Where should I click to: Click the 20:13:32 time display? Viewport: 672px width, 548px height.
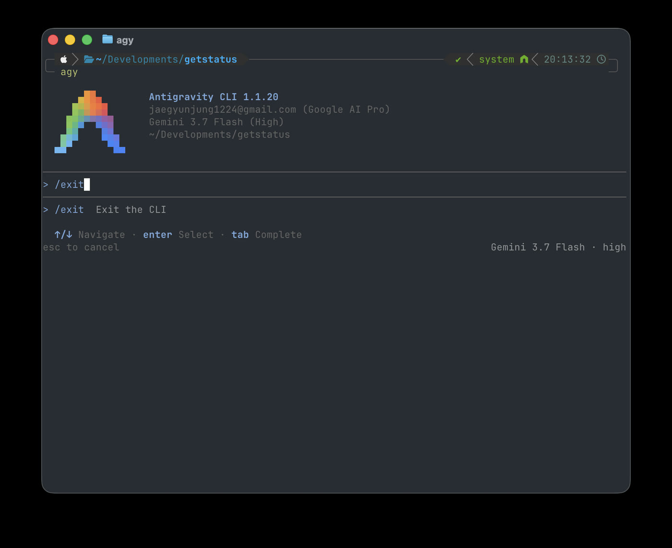pyautogui.click(x=567, y=60)
